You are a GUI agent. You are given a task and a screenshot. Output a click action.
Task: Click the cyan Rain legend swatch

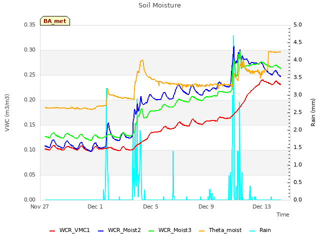click(252, 231)
